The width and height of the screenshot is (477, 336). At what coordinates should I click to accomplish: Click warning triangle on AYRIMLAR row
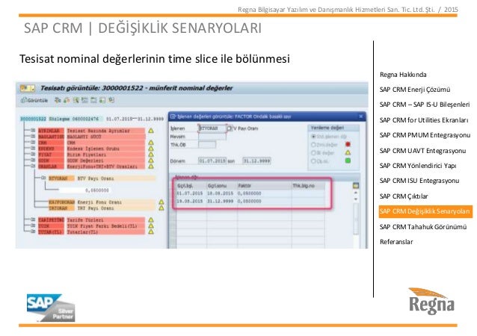coord(151,131)
